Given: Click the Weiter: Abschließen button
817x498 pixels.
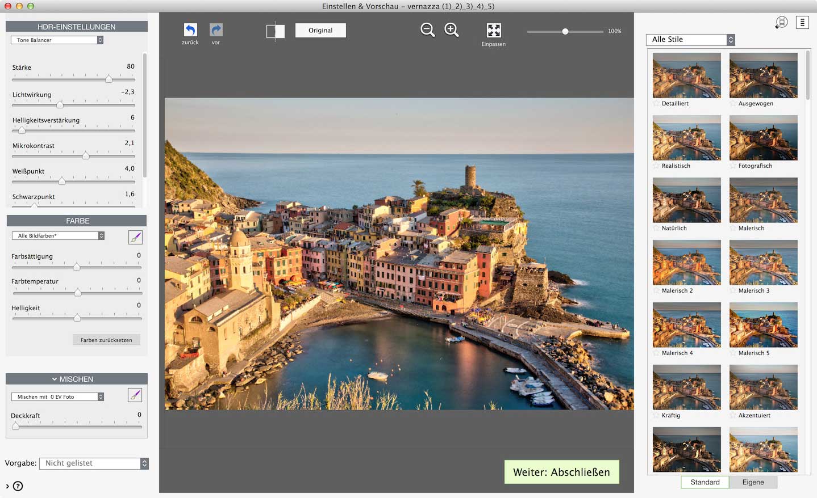Looking at the screenshot, I should [561, 472].
